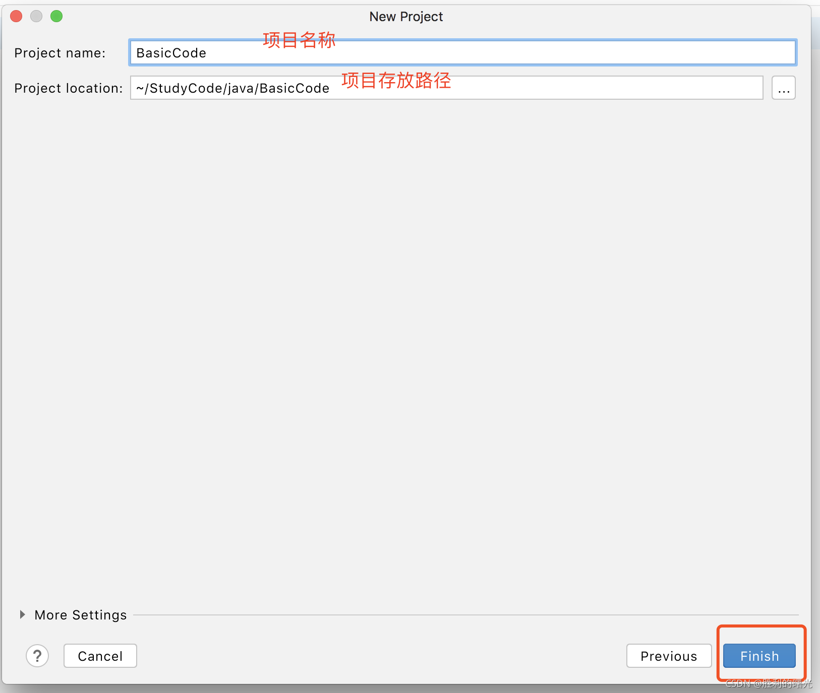Click the Project location: label
820x693 pixels.
(x=69, y=88)
